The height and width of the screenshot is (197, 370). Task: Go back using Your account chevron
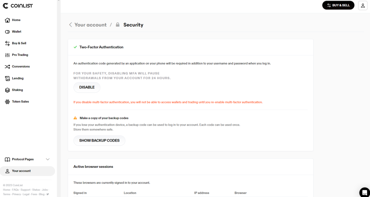(x=70, y=25)
